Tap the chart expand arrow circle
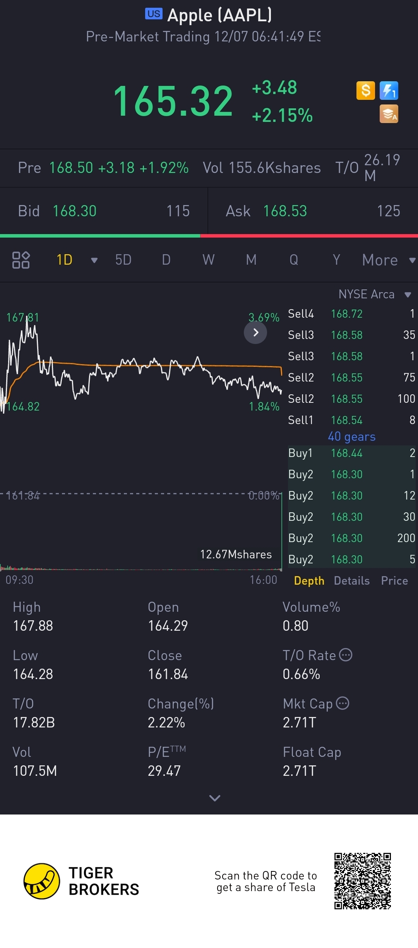 (x=255, y=332)
